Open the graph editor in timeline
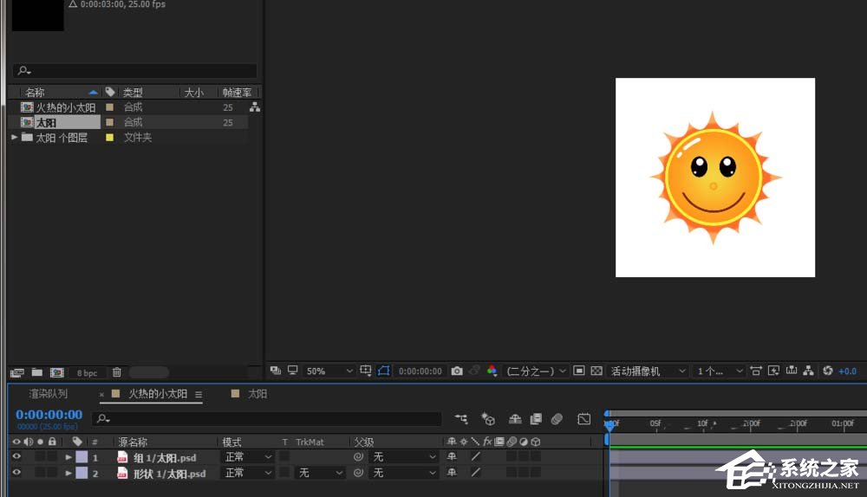 coord(584,419)
